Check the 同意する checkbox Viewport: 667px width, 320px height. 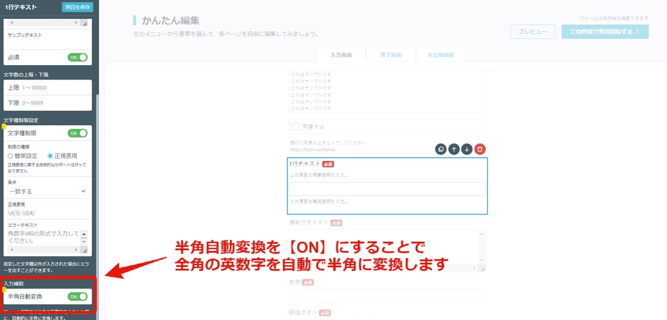tap(296, 126)
